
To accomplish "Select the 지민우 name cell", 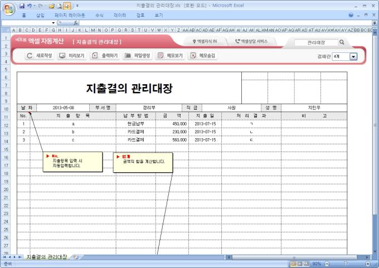I will click(x=314, y=108).
